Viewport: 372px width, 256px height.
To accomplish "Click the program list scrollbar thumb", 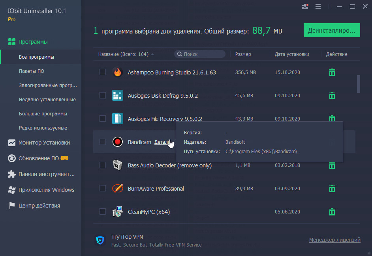I will point(359,84).
